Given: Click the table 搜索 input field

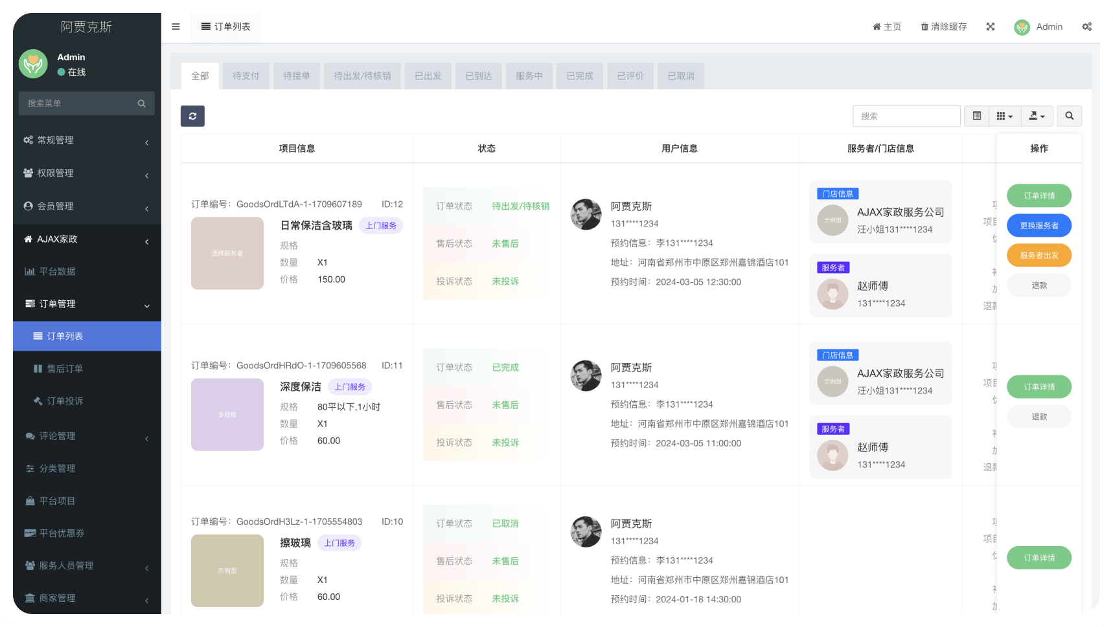Looking at the screenshot, I should pyautogui.click(x=906, y=116).
